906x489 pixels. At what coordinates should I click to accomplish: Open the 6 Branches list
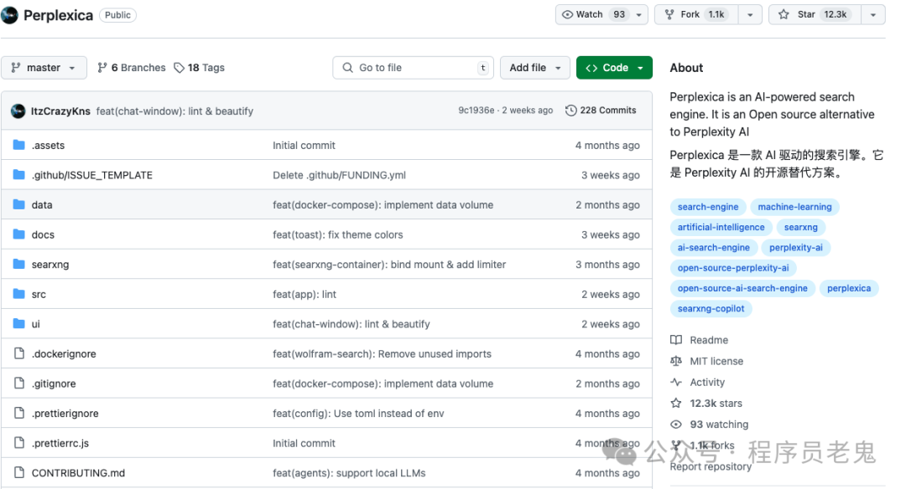click(x=132, y=68)
